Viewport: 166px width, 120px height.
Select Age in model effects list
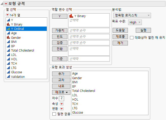pos(75,74)
